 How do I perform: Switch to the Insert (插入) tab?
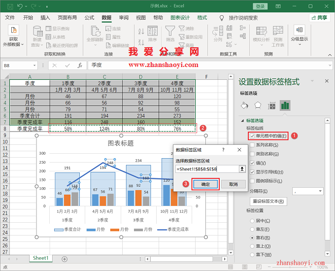pos(45,18)
